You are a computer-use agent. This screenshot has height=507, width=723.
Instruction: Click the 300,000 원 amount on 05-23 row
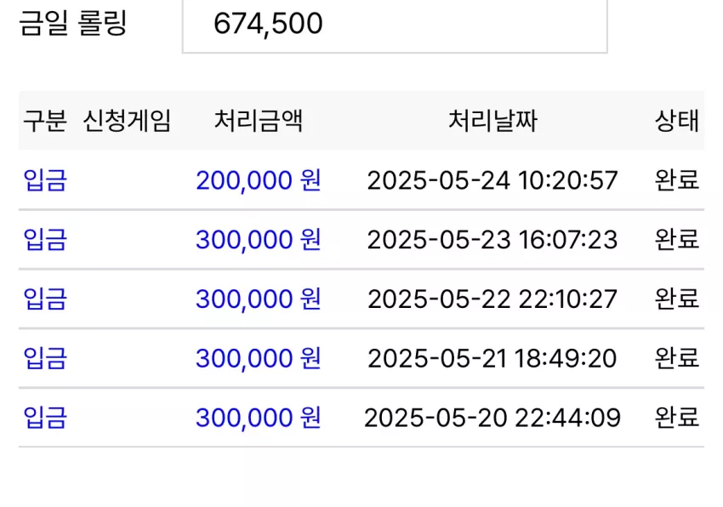coord(259,239)
